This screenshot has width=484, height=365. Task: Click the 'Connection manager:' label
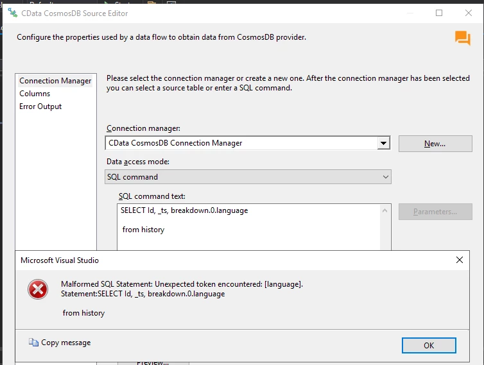143,128
